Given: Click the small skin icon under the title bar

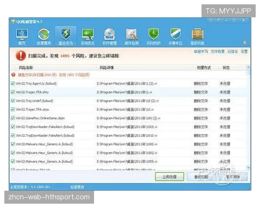Looking at the screenshot, I should point(245,42).
